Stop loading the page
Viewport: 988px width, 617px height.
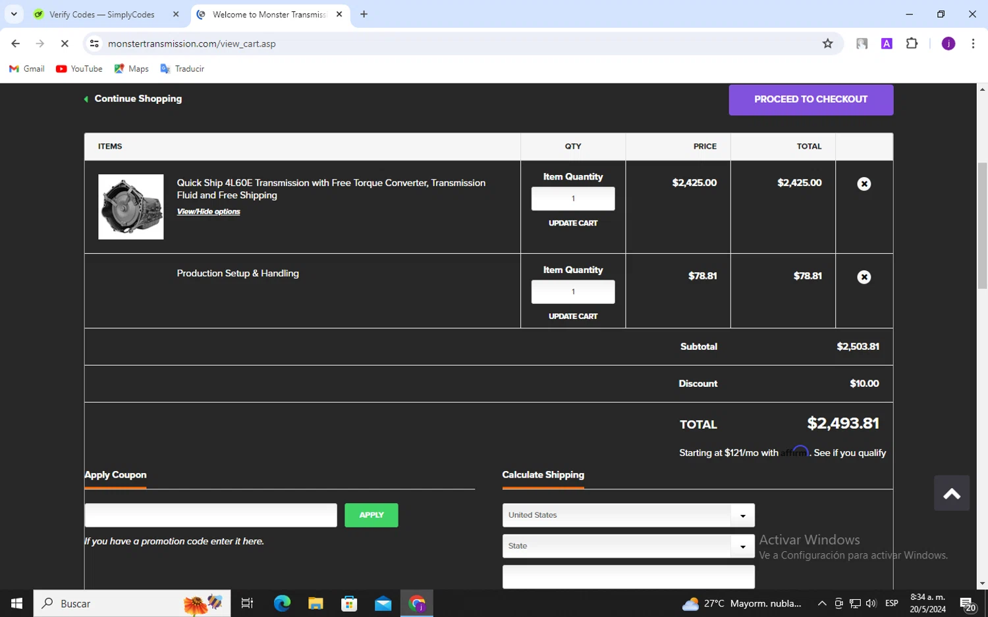tap(65, 44)
